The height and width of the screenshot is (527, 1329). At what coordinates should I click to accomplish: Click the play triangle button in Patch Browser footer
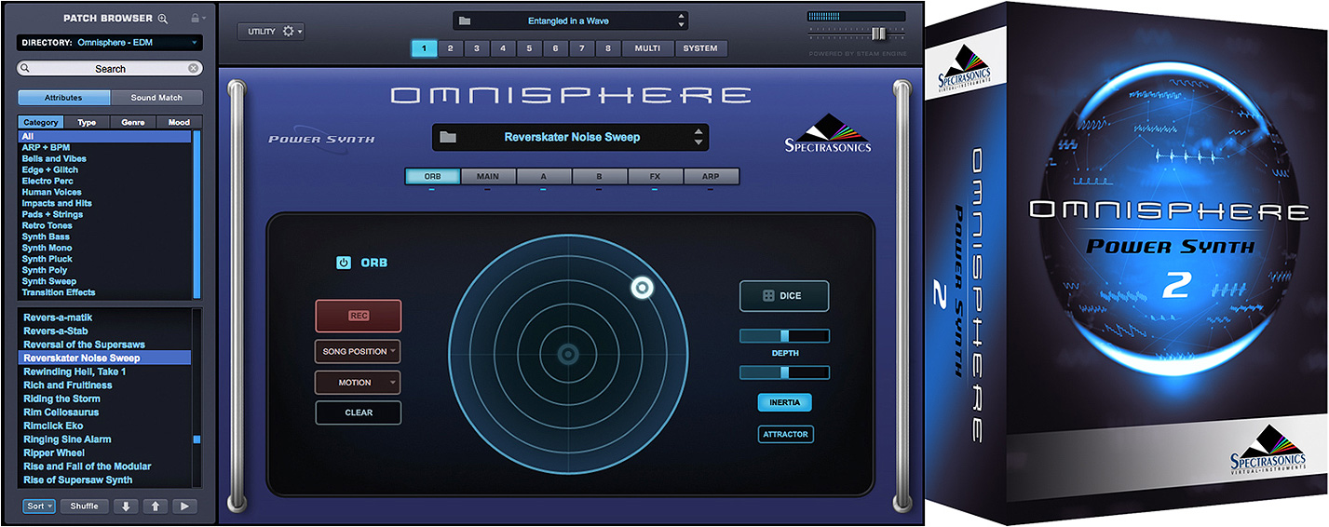click(x=184, y=507)
